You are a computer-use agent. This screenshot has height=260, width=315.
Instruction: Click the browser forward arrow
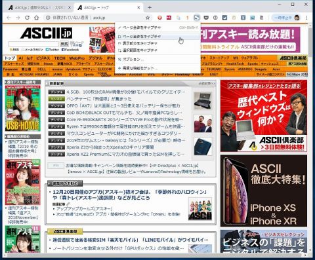pos(18,18)
